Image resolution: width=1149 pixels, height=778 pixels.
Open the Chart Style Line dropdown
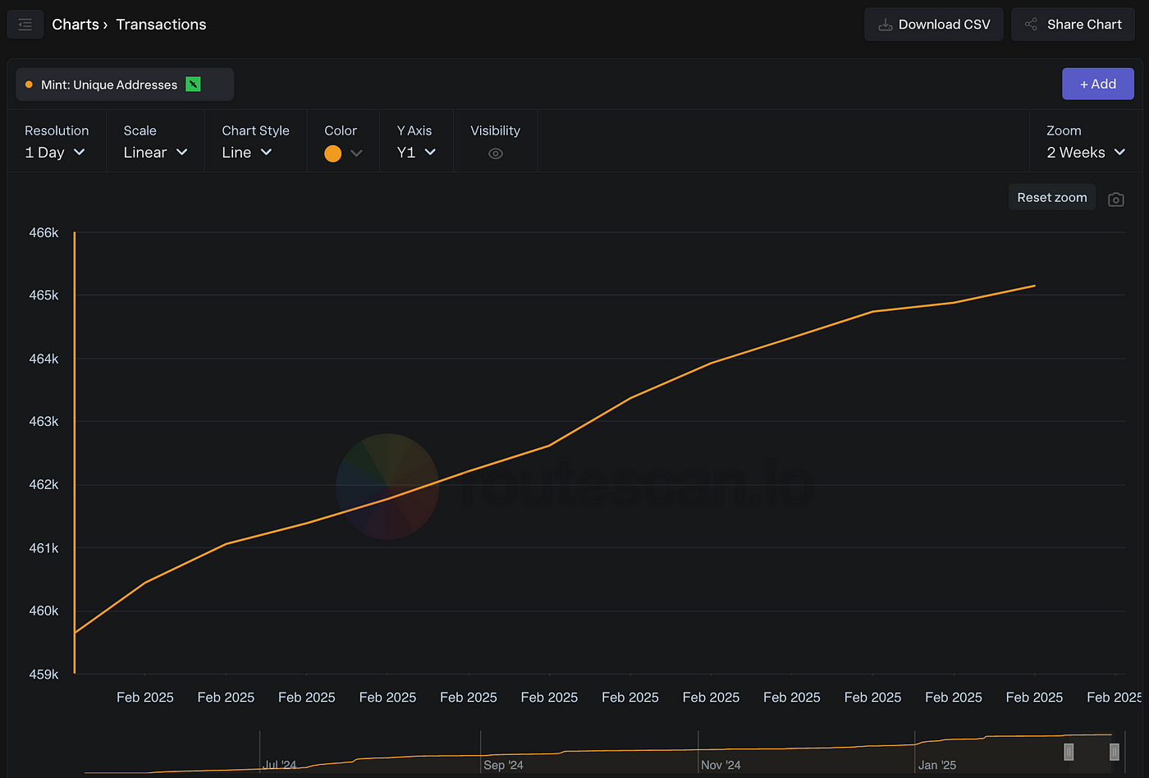click(246, 153)
